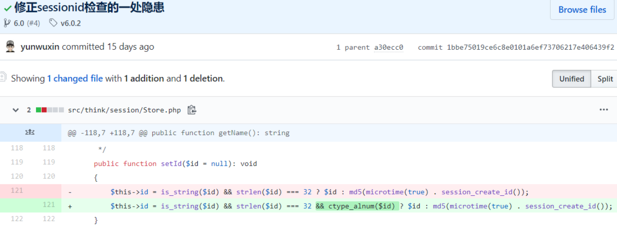Open the file options ellipsis menu

pos(604,110)
